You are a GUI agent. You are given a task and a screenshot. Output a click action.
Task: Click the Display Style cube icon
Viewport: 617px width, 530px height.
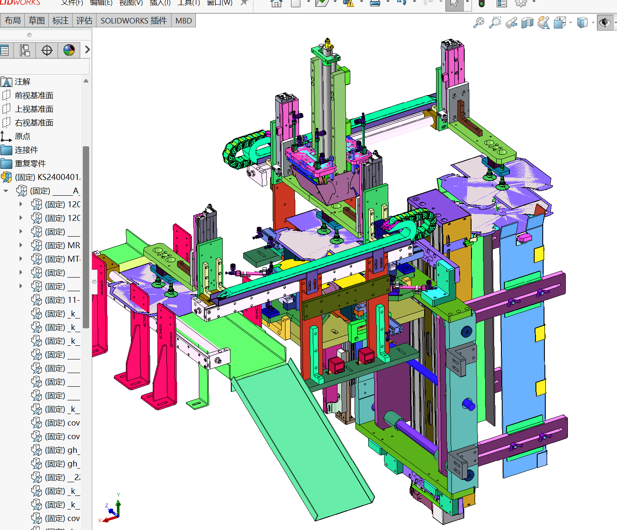[x=582, y=22]
